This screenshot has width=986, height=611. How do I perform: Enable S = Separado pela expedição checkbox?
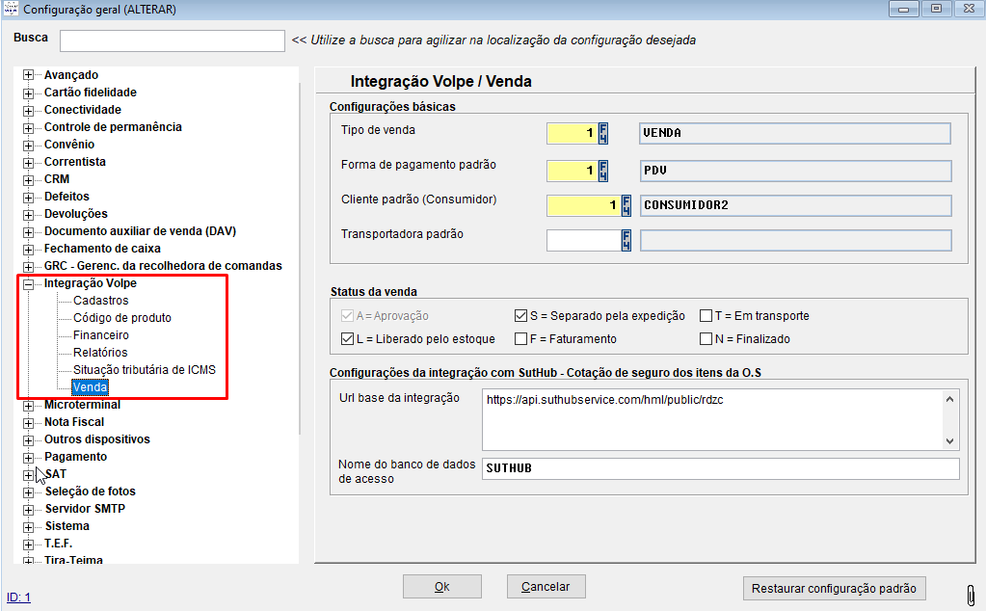coord(521,316)
